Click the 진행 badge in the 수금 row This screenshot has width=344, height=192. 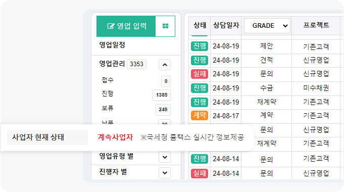200,88
